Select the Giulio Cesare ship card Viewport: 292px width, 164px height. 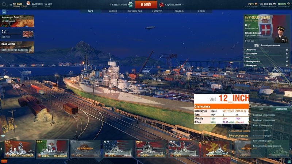[52, 149]
